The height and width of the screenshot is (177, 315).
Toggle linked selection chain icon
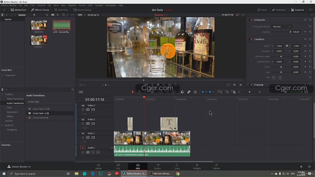189,92
